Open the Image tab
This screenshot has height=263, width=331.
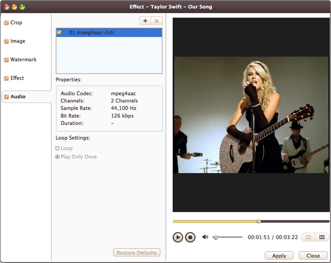17,41
